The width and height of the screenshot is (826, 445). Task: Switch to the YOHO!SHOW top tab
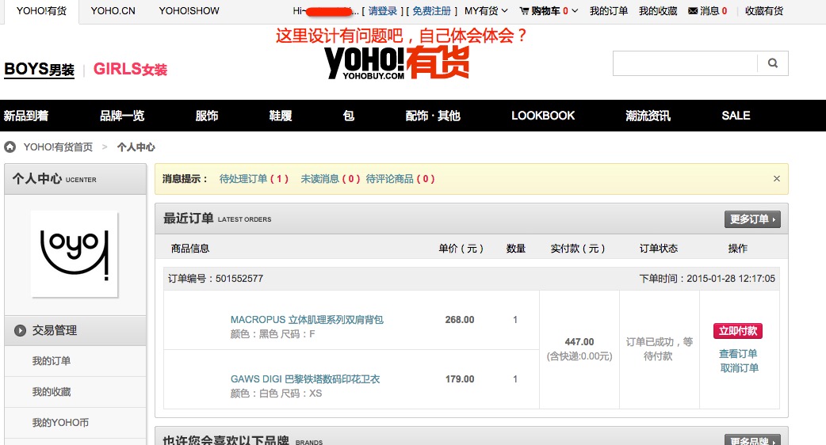189,11
